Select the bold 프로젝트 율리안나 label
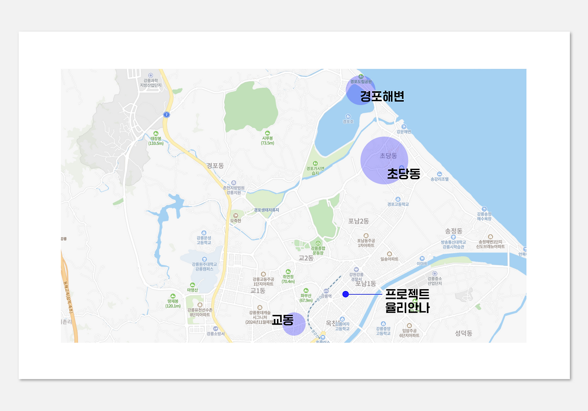The width and height of the screenshot is (588, 411). click(x=407, y=301)
